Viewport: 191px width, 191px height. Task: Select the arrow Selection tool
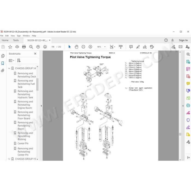click(x=70, y=47)
